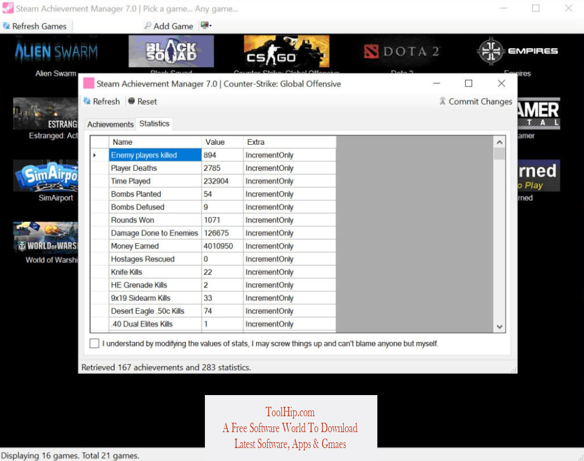Viewport: 584px width, 461px height.
Task: Check the 'I understand' modifying stats checkbox
Action: [x=94, y=343]
